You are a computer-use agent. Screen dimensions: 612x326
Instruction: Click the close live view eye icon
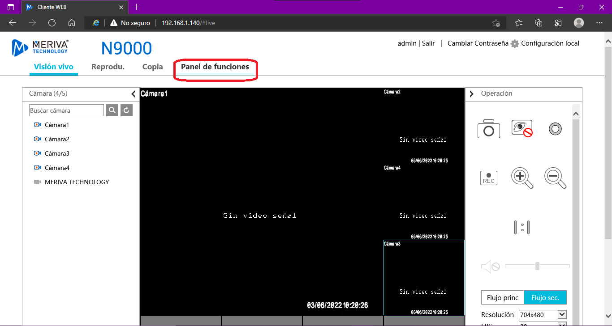pos(522,129)
